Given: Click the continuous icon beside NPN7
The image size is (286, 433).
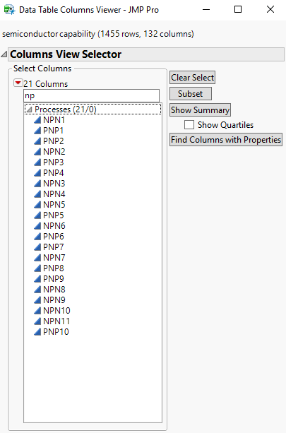Looking at the screenshot, I should (x=37, y=257).
